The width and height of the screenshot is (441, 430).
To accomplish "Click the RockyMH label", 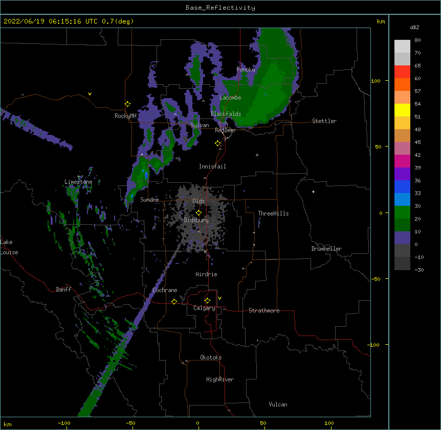I will point(125,116).
